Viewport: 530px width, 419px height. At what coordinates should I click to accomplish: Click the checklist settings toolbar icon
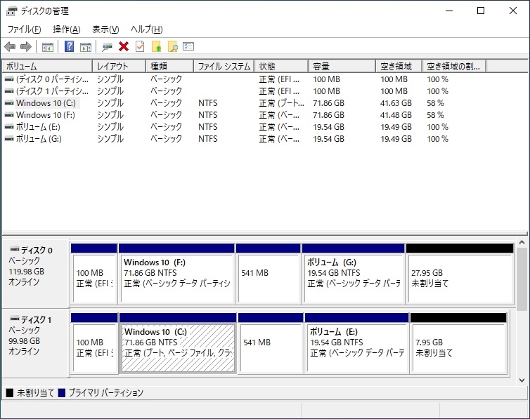pyautogui.click(x=188, y=46)
